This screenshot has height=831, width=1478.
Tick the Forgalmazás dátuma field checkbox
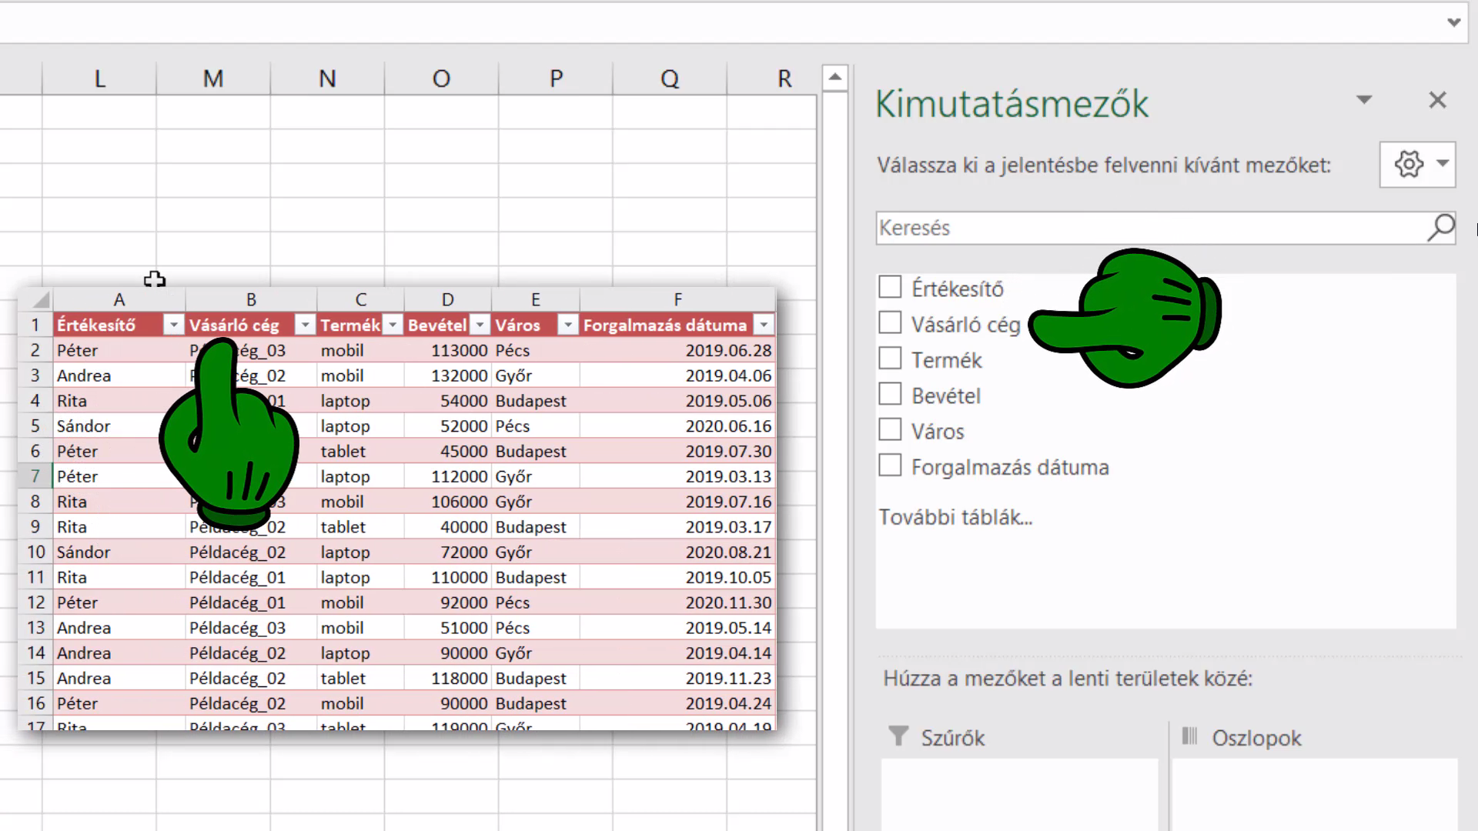pos(890,466)
